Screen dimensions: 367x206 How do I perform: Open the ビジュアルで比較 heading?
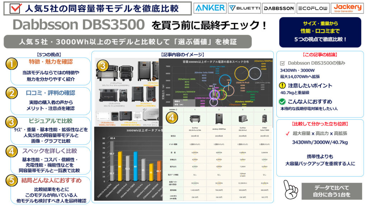click(51, 121)
